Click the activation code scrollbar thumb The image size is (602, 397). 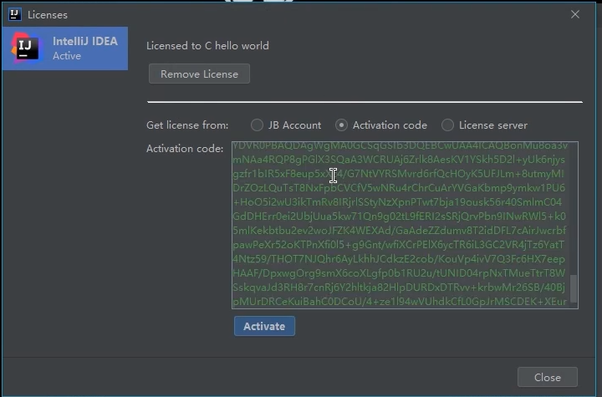coord(574,288)
